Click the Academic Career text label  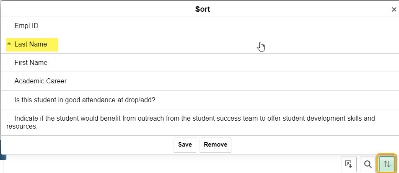[x=41, y=81]
